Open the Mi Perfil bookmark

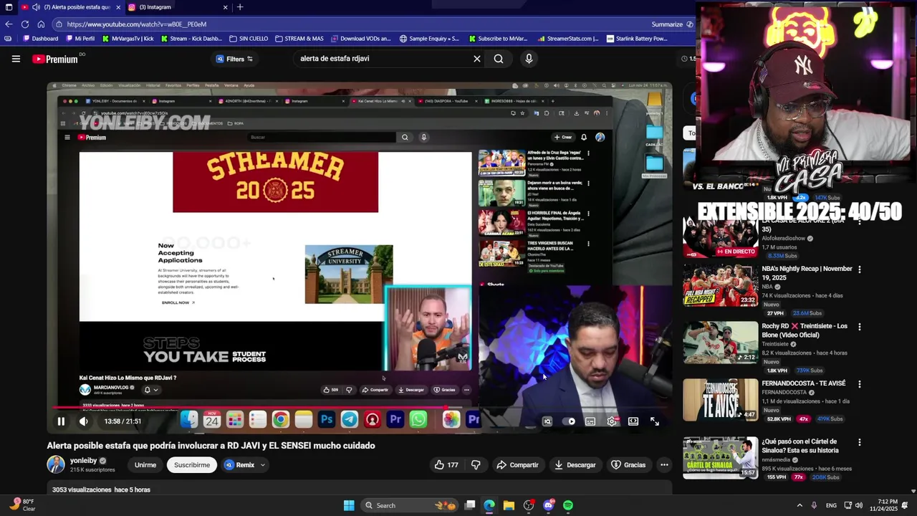[x=79, y=39]
